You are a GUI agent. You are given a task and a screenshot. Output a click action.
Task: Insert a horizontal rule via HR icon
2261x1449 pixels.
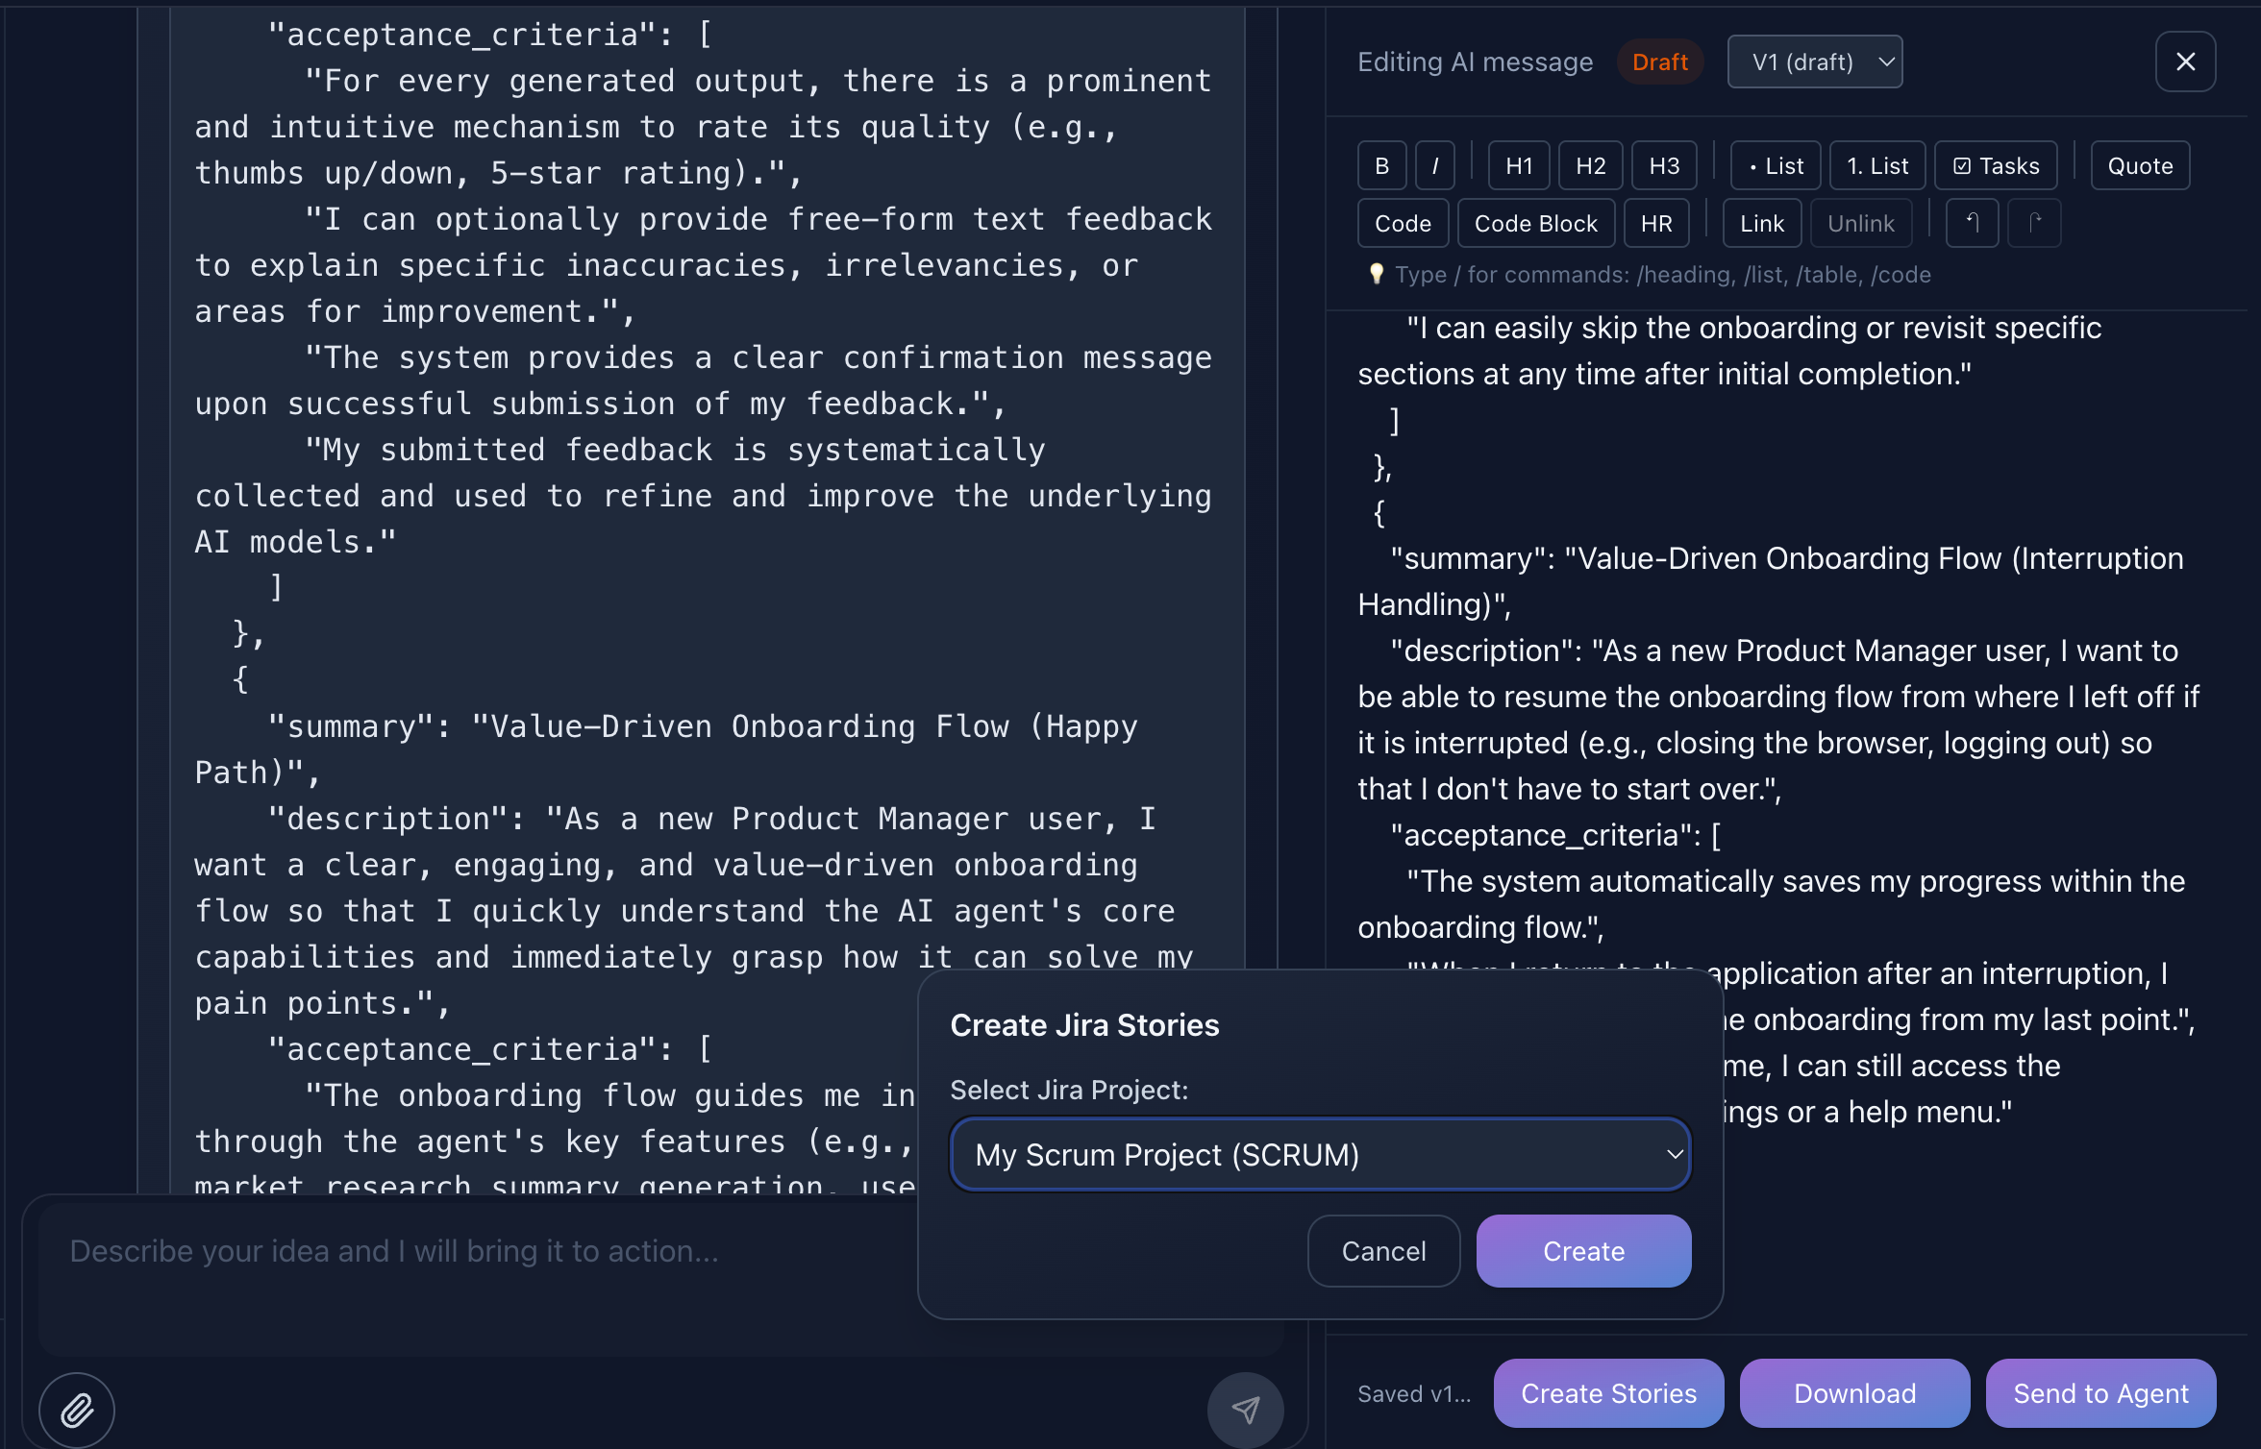(1655, 222)
